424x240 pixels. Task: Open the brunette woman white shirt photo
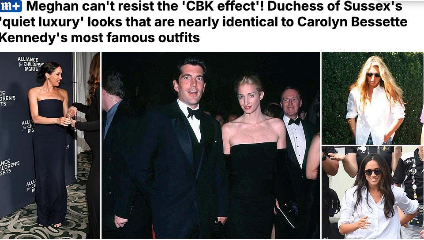click(373, 193)
